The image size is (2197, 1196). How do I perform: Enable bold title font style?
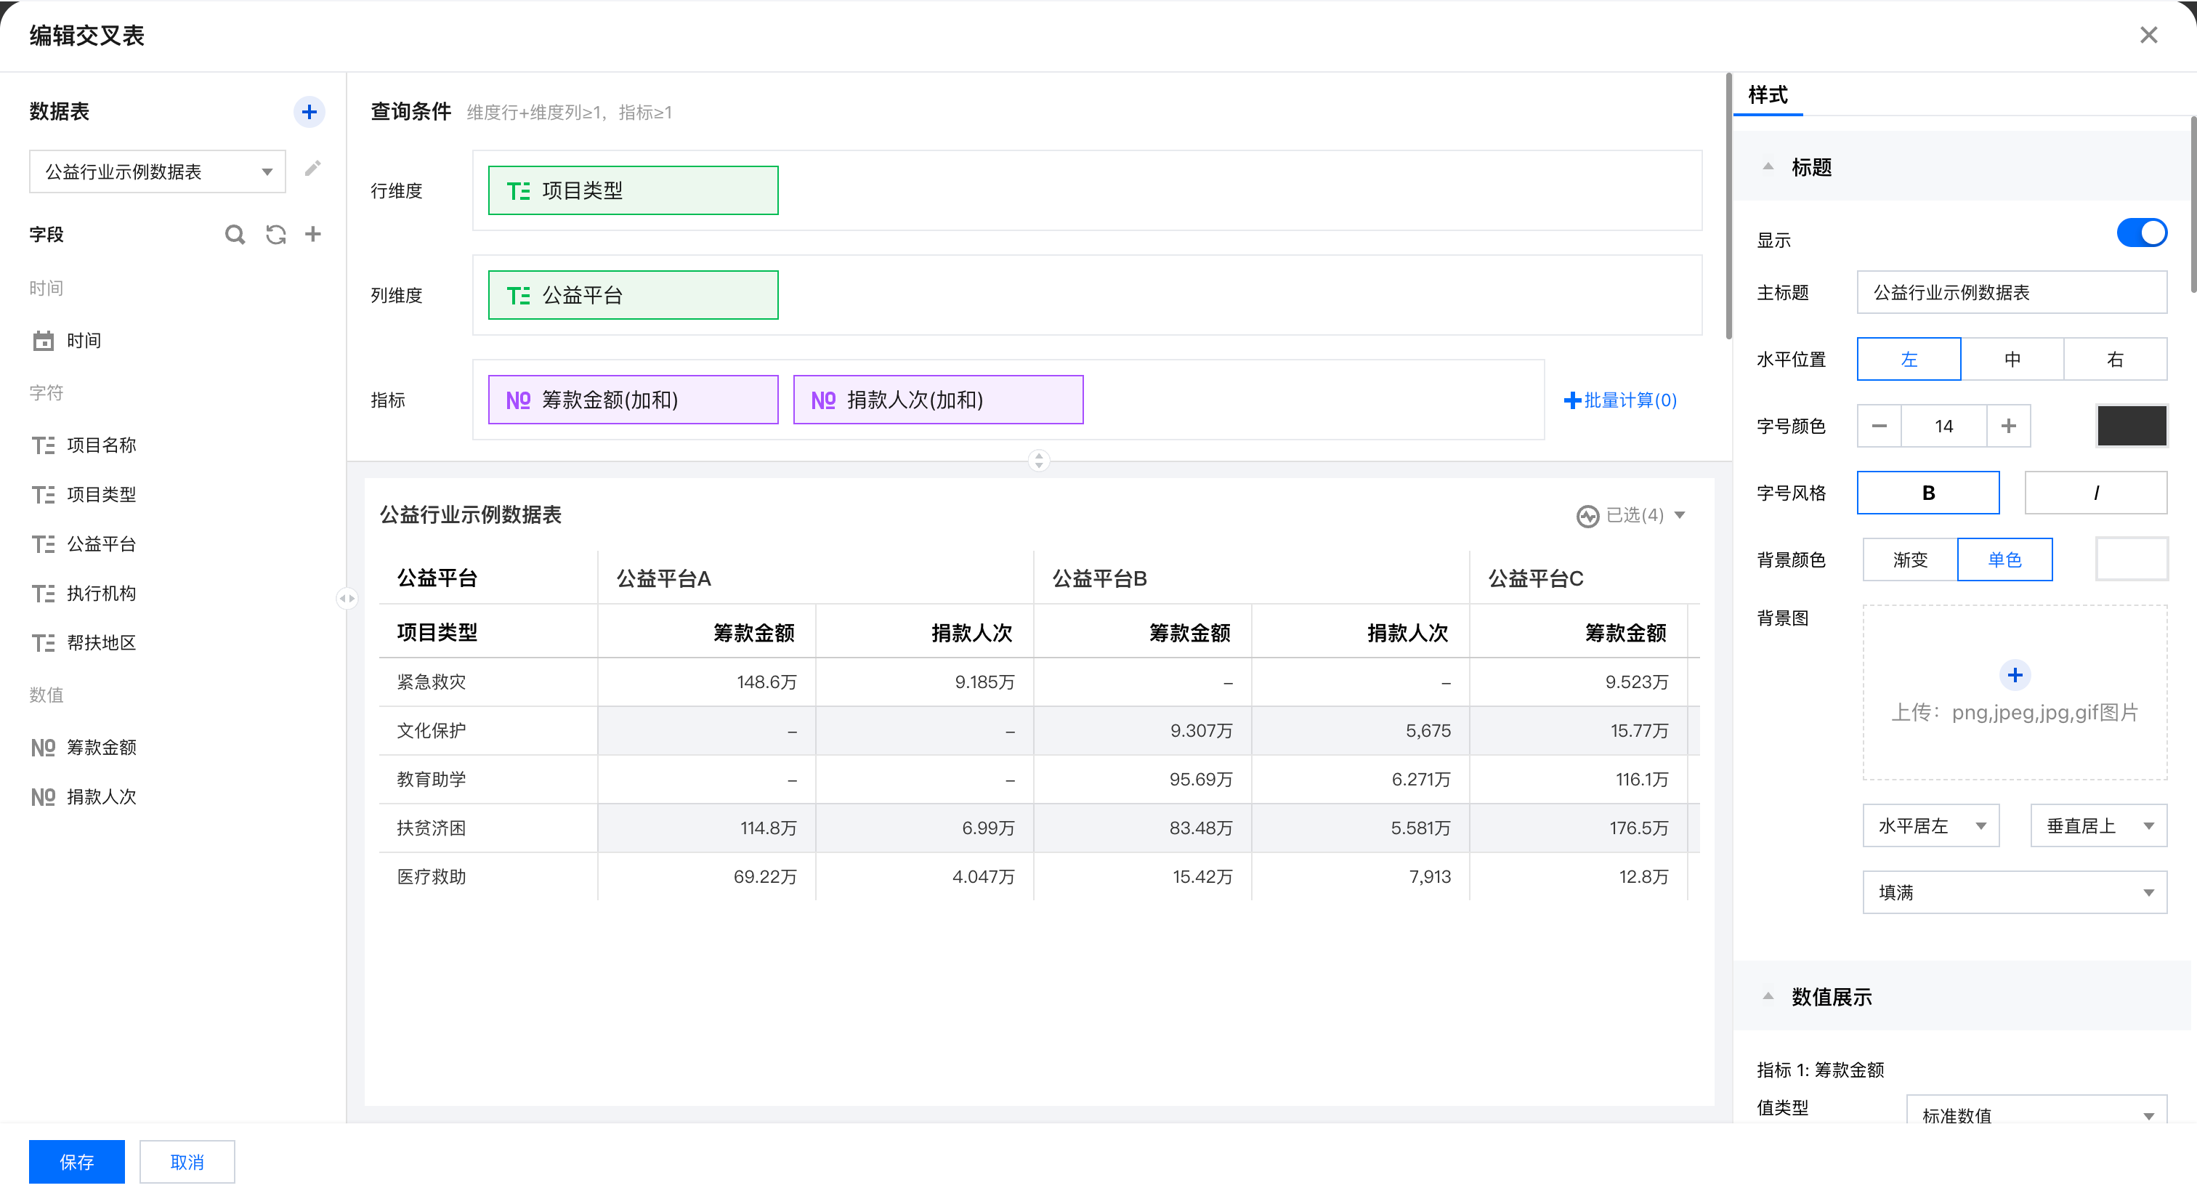click(1927, 492)
